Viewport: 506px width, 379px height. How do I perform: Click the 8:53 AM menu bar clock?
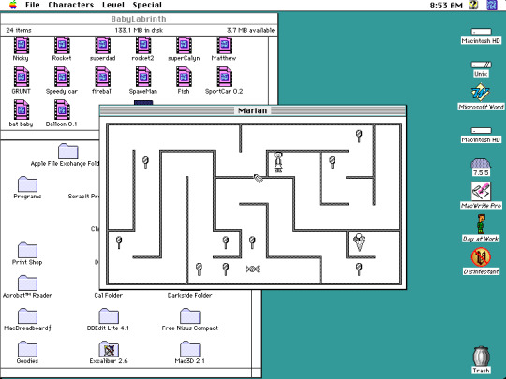coord(446,6)
